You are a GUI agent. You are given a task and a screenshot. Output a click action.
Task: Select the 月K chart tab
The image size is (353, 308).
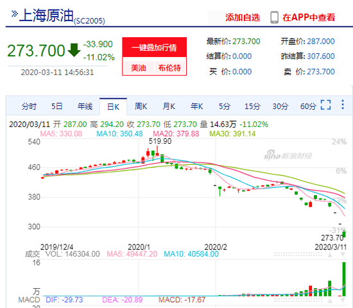coord(169,106)
